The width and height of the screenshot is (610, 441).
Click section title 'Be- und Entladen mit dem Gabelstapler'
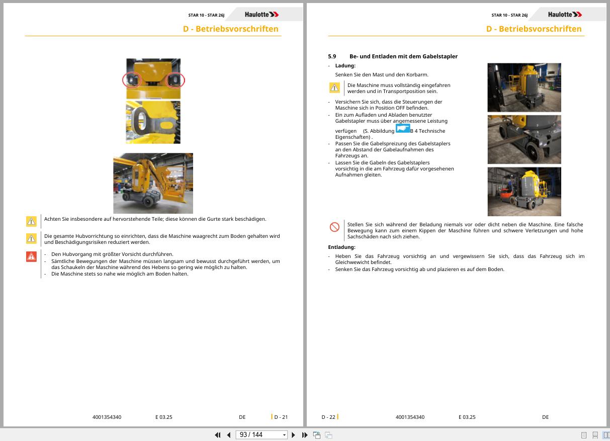coord(403,56)
